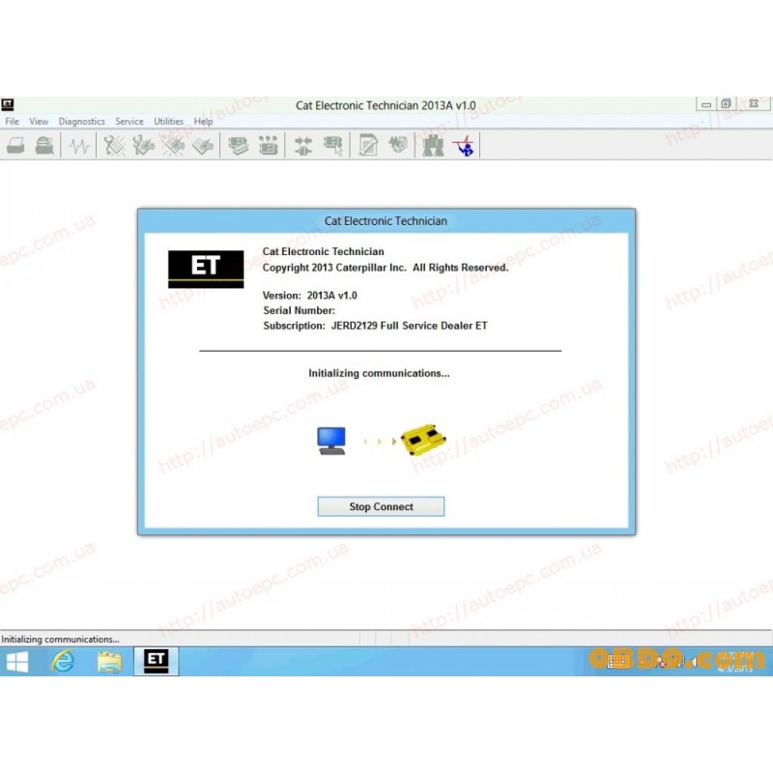Screen dimensions: 773x773
Task: Launch Internet Explorer from the taskbar
Action: [x=63, y=662]
